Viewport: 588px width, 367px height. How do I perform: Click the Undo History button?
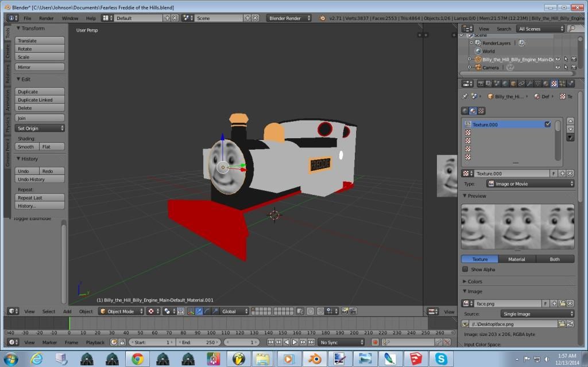pos(40,179)
